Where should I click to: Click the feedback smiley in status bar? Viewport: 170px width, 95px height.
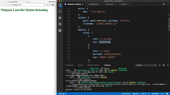pyautogui.click(x=167, y=94)
